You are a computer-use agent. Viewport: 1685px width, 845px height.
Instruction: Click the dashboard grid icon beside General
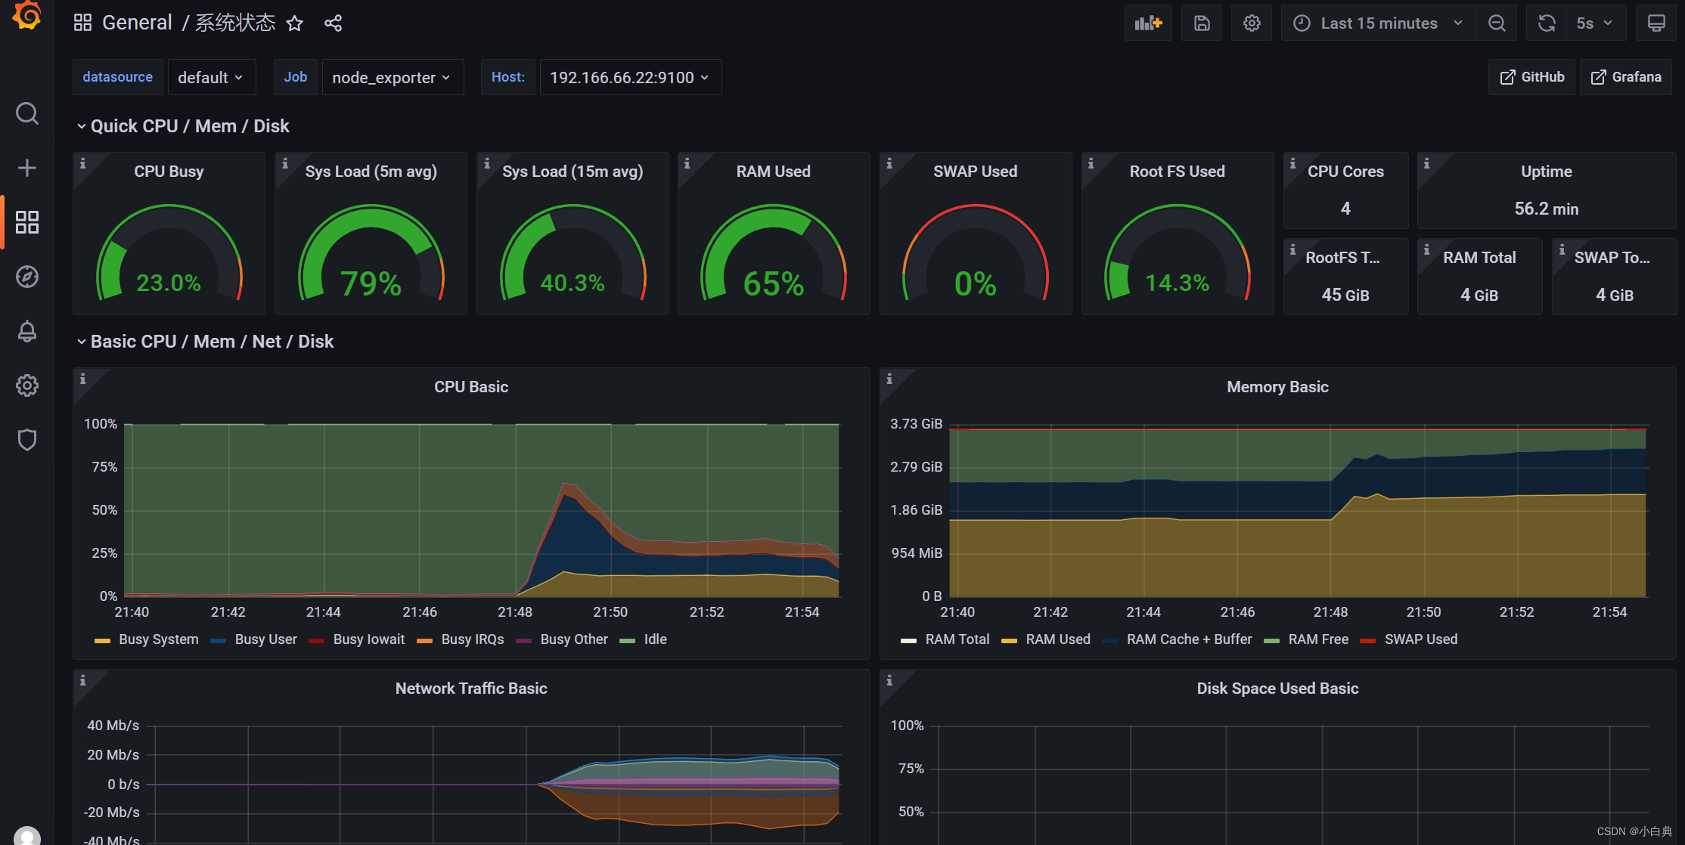[82, 23]
